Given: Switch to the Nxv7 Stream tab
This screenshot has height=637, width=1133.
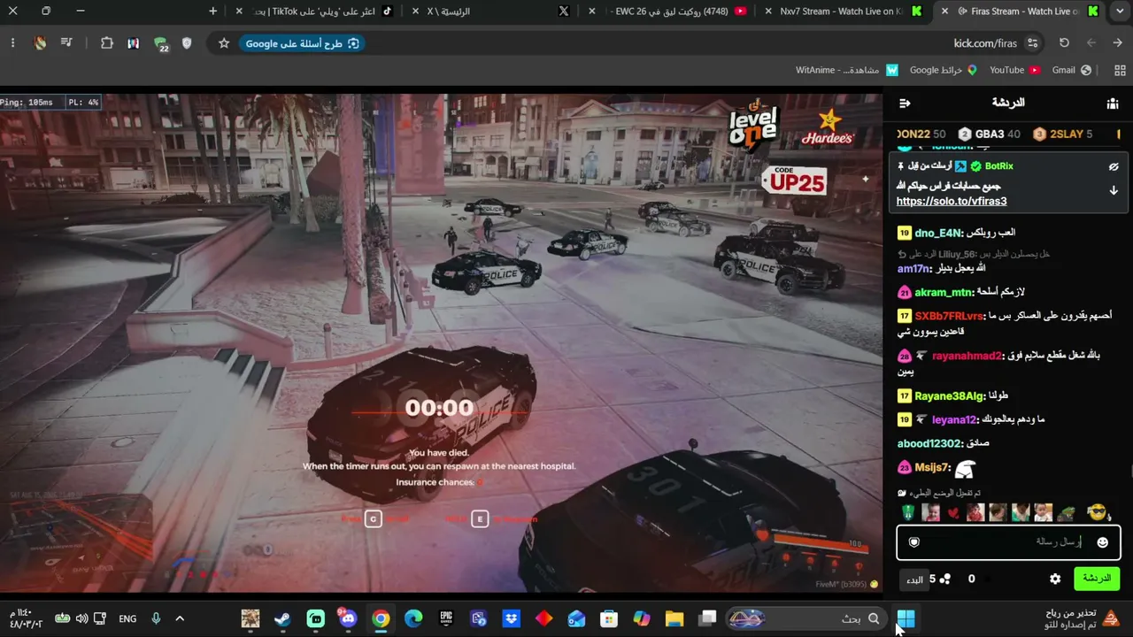Looking at the screenshot, I should [x=841, y=12].
